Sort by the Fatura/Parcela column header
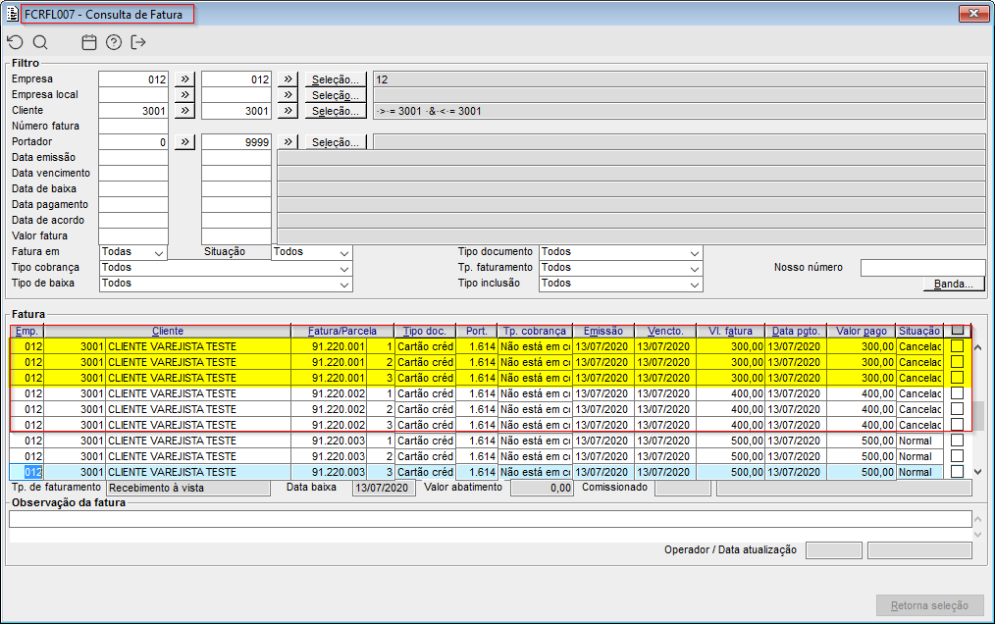 [342, 331]
